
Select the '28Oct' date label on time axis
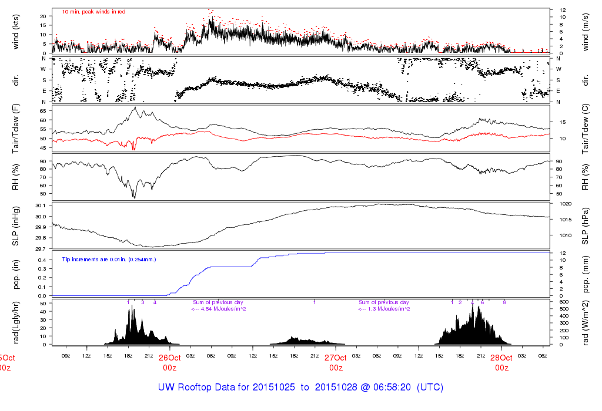point(501,358)
